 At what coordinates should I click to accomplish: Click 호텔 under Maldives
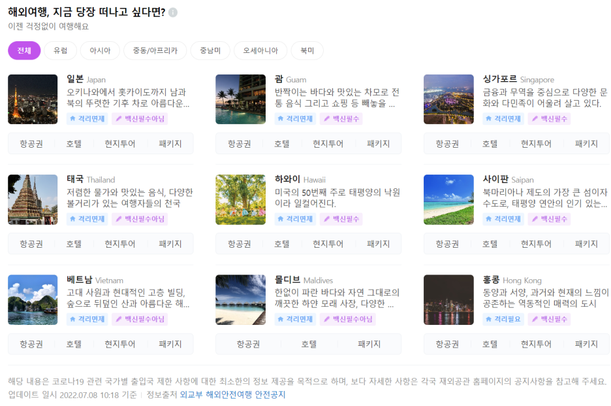[x=309, y=344]
